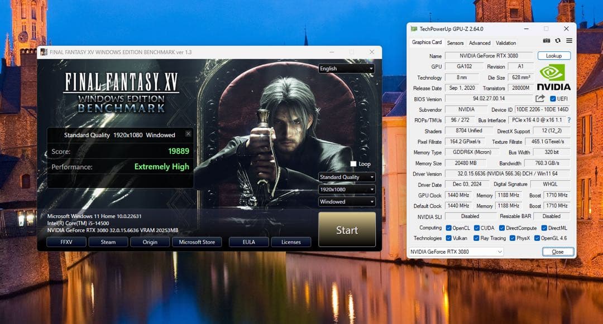Take a screenshot with the GPU-Z camera icon
603x324 pixels.
(x=546, y=40)
